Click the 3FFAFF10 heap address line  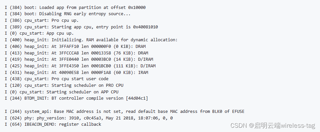point(75,47)
